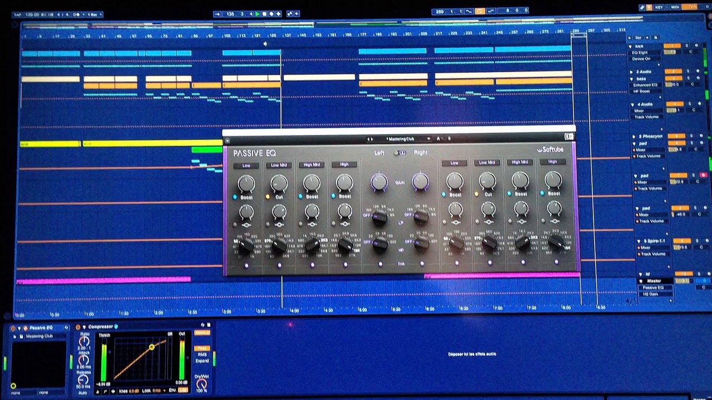Image resolution: width=712 pixels, height=400 pixels.
Task: Click the TAP tempo button
Action: click(x=18, y=14)
